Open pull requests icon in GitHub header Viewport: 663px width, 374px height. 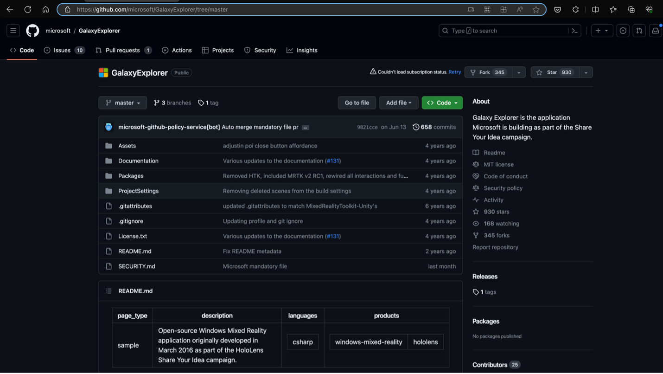(639, 31)
